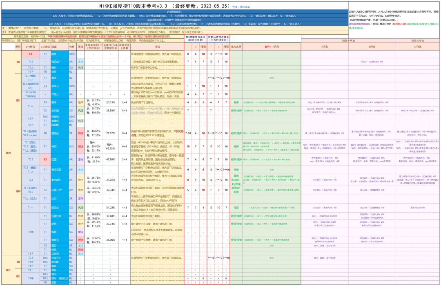Select the cell with 头: 40.02%

(x=94, y=133)
